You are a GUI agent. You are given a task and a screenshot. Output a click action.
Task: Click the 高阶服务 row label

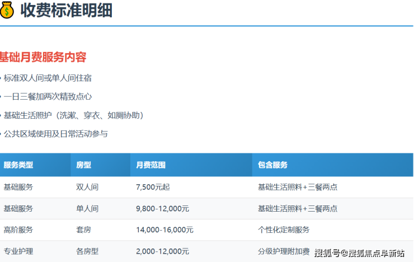click(x=18, y=230)
